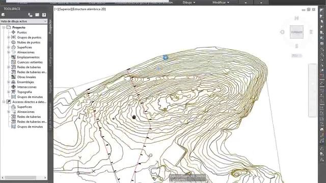Select Grupos de minutas under Proyecto
This screenshot has width=326, height=183.
[x=30, y=97]
